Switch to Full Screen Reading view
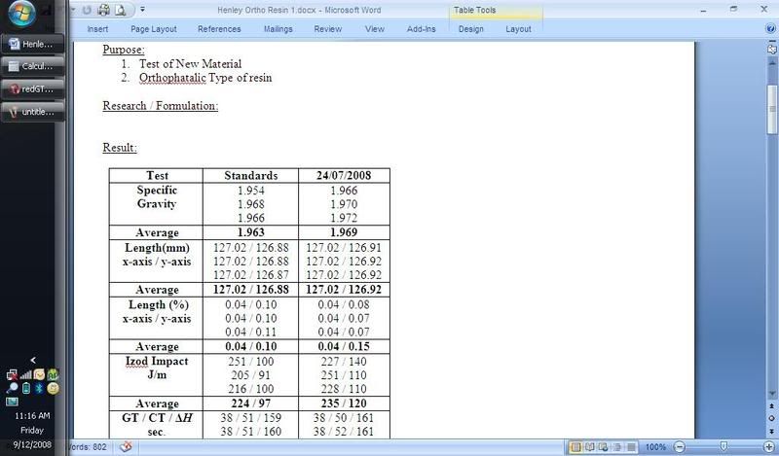 590,446
